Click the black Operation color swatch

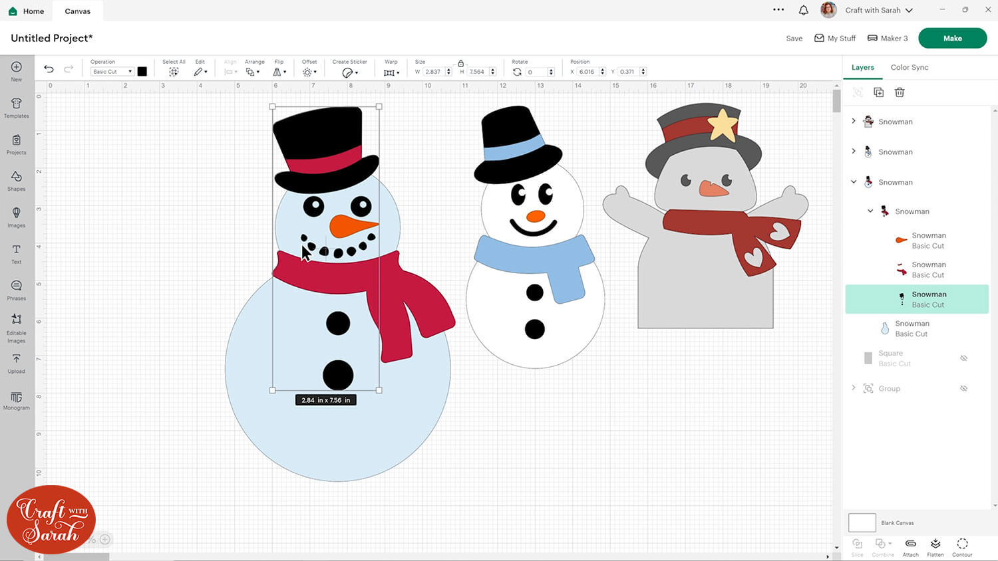coord(142,72)
